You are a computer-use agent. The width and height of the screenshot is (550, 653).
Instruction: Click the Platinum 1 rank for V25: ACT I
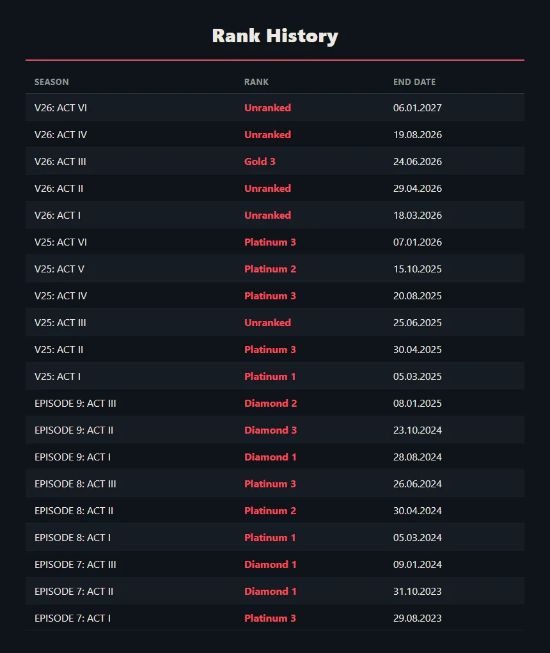coord(271,377)
